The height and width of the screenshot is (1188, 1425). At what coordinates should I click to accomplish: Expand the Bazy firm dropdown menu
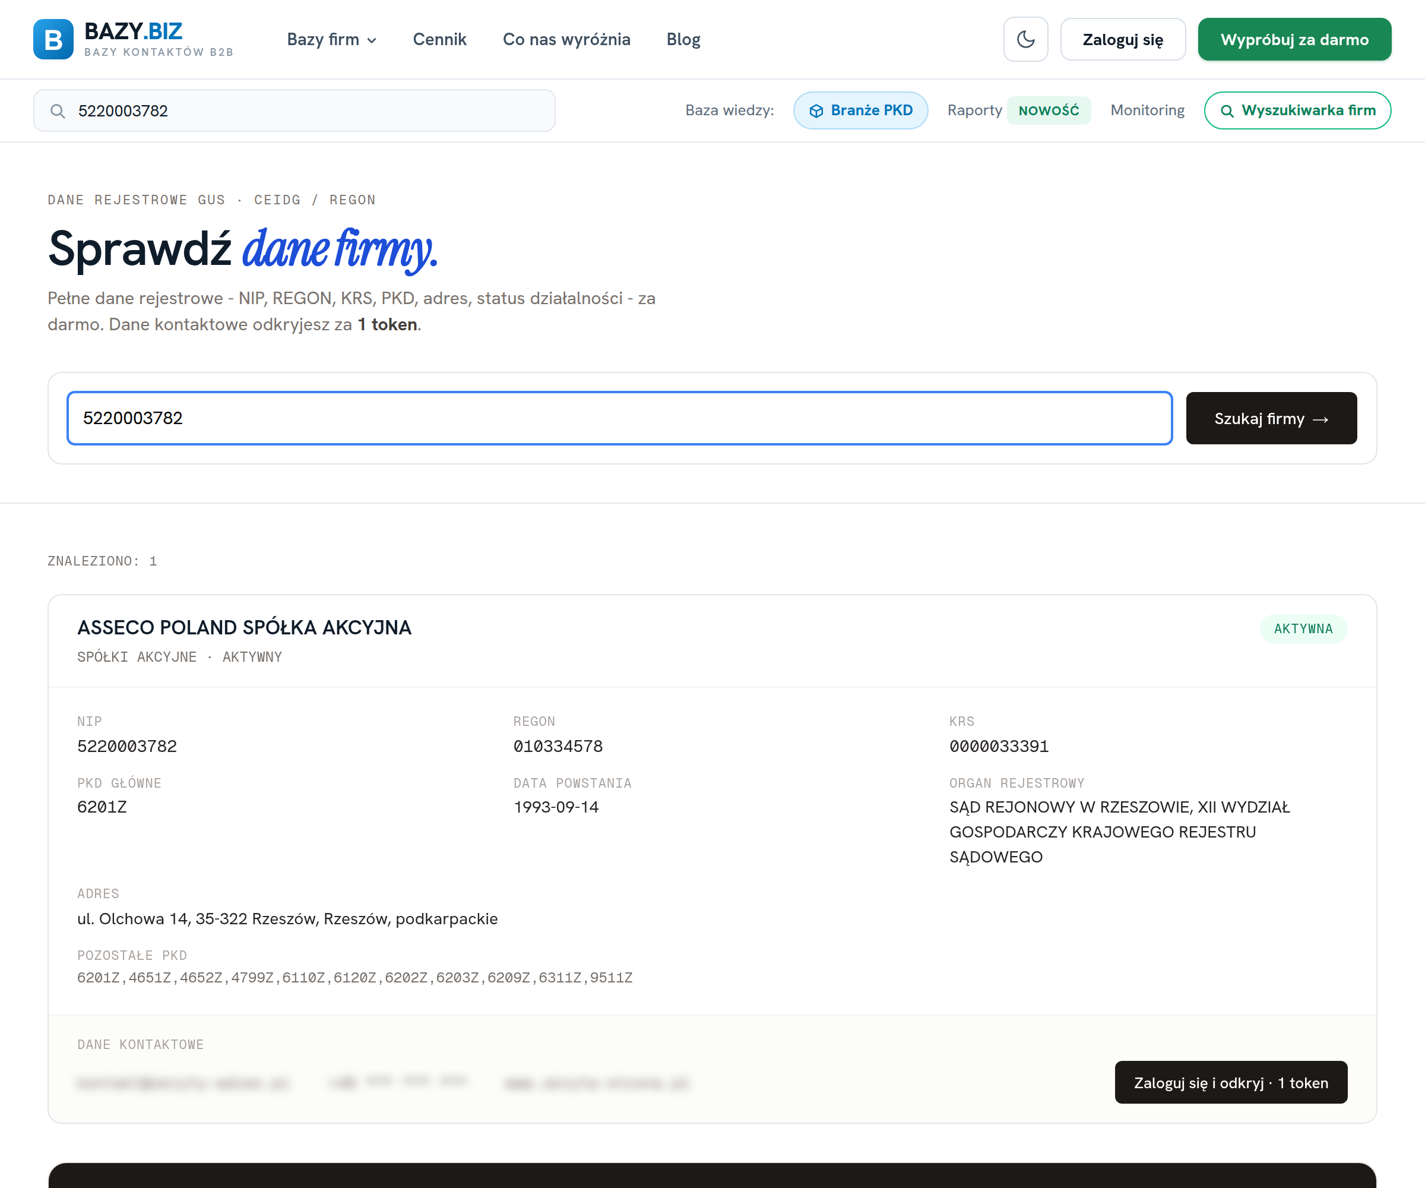pos(332,39)
